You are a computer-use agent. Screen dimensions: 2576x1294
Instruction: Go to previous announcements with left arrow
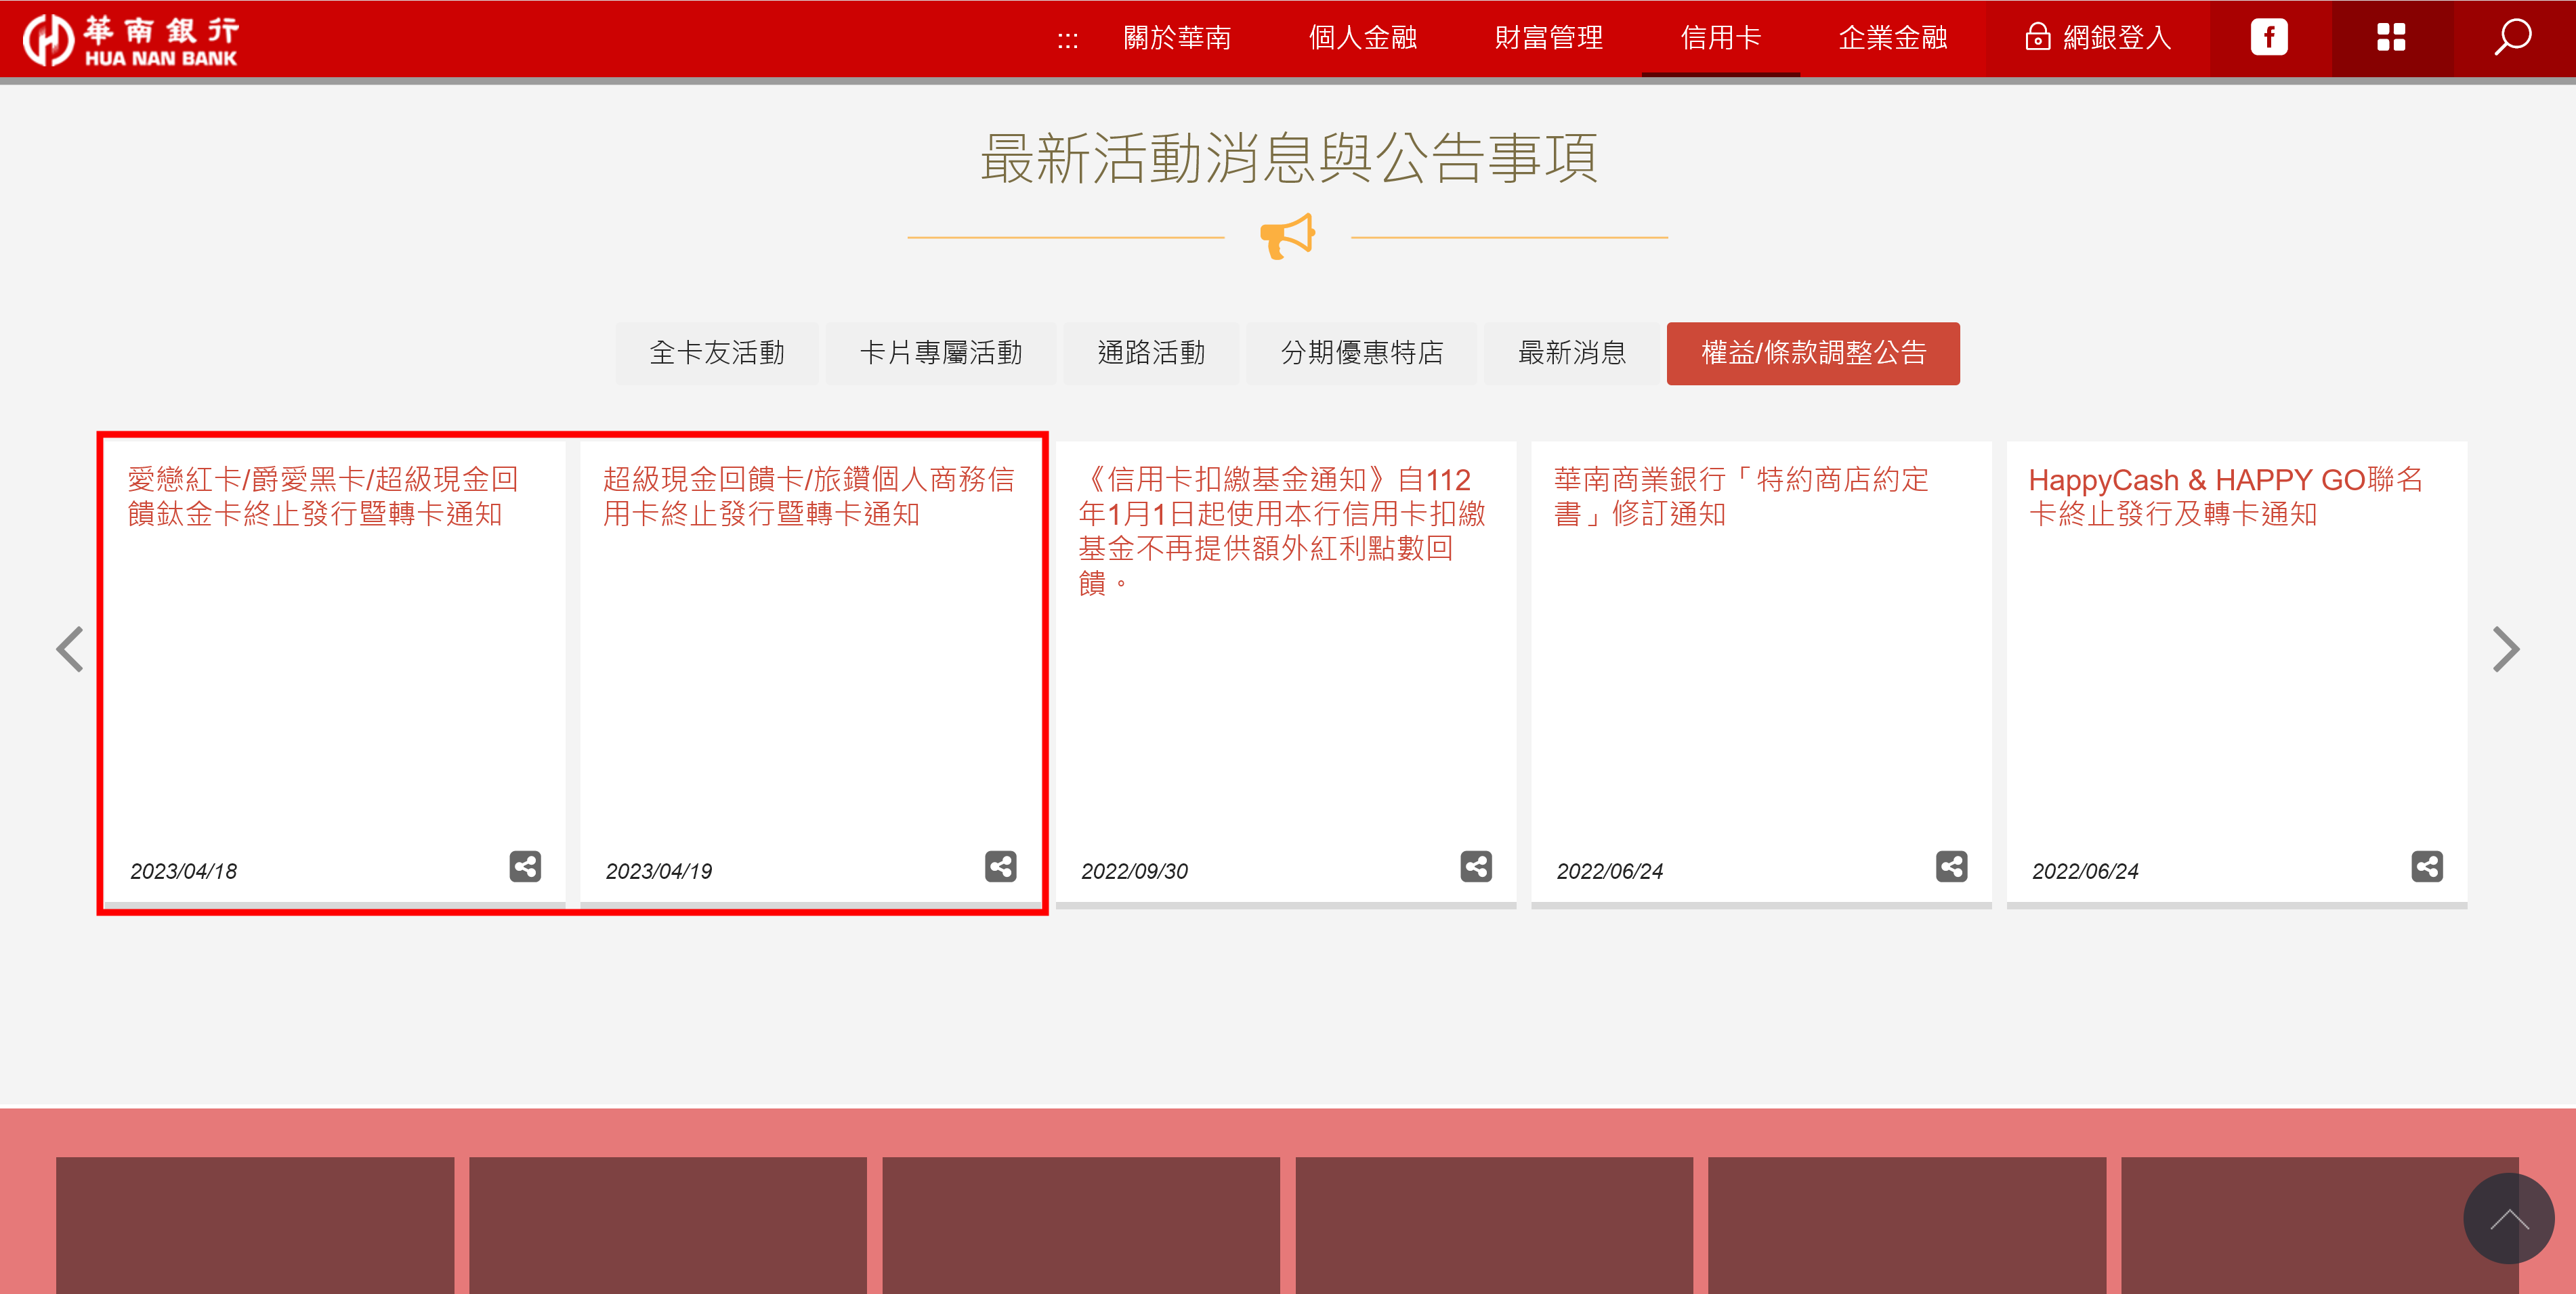tap(70, 649)
